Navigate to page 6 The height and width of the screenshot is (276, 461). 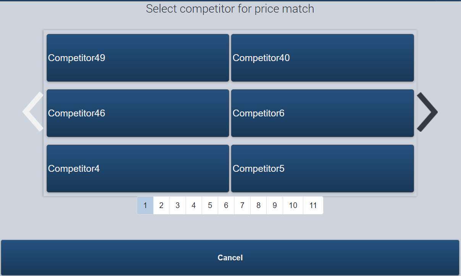226,205
